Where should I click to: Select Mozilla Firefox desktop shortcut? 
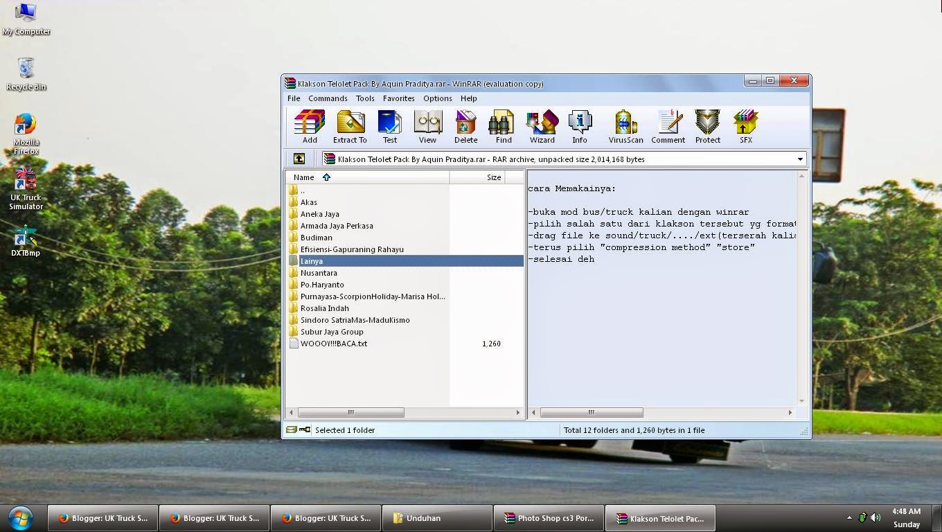26,134
